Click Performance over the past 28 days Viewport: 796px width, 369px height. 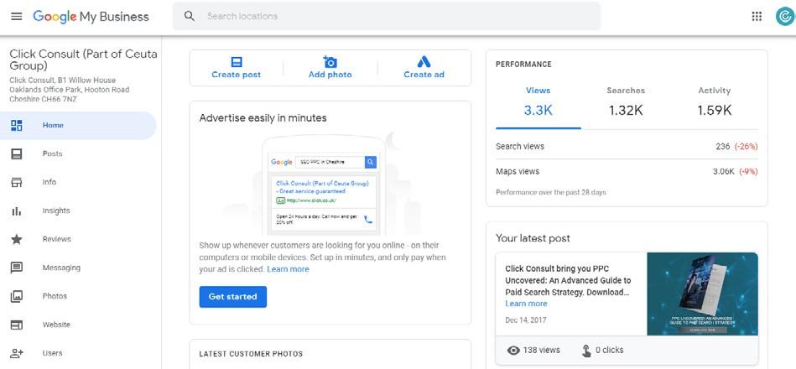pos(551,192)
